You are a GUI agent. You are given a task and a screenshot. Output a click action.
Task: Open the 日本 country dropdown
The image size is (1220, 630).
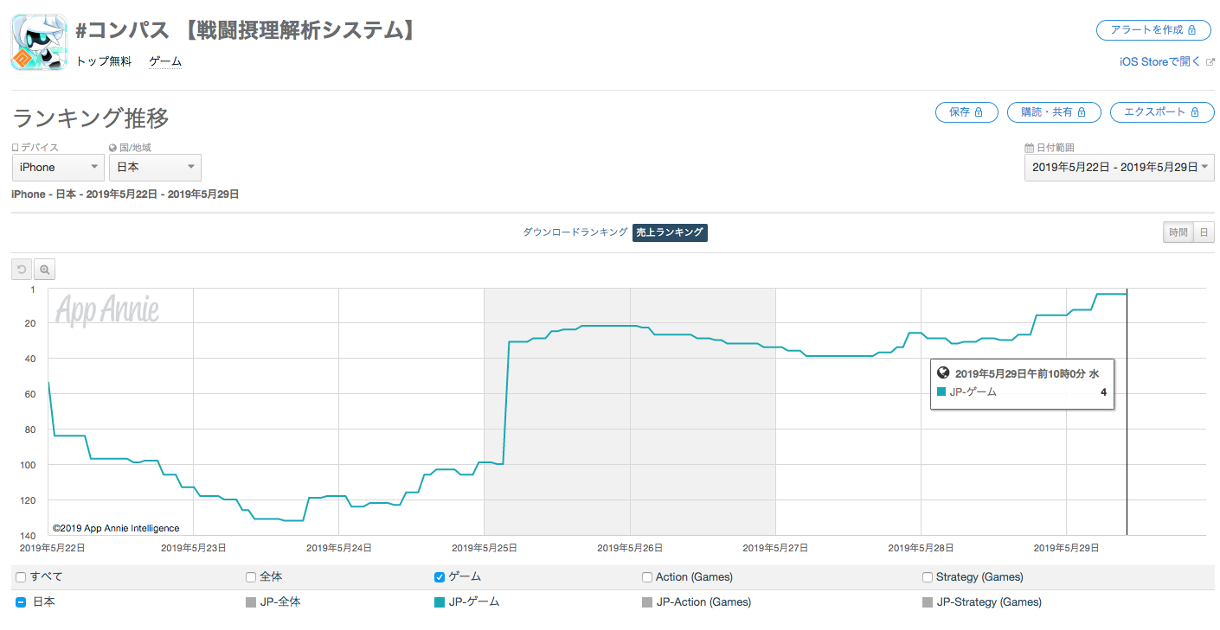click(x=154, y=167)
